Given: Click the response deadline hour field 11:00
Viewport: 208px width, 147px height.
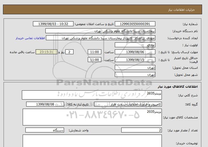Looking at the screenshot, I should [95, 52].
